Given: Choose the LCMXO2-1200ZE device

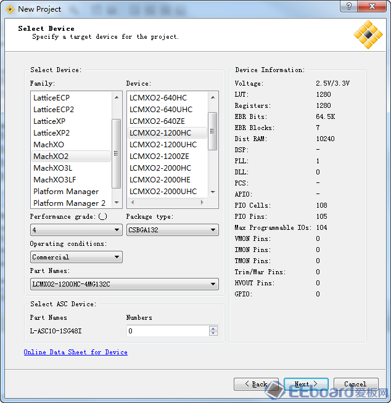Looking at the screenshot, I should coord(159,157).
